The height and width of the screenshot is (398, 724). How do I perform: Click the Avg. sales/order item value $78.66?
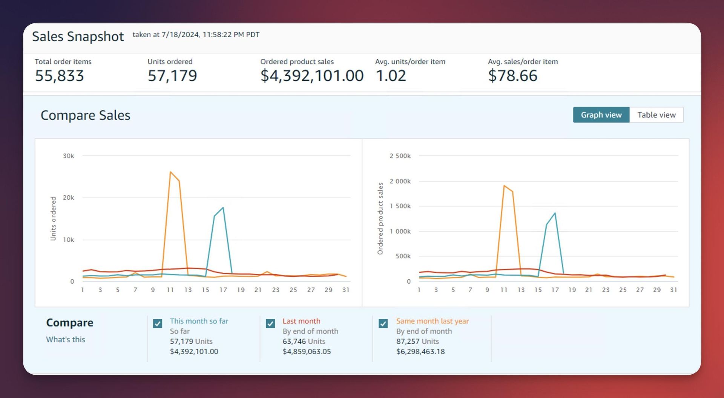tap(512, 76)
